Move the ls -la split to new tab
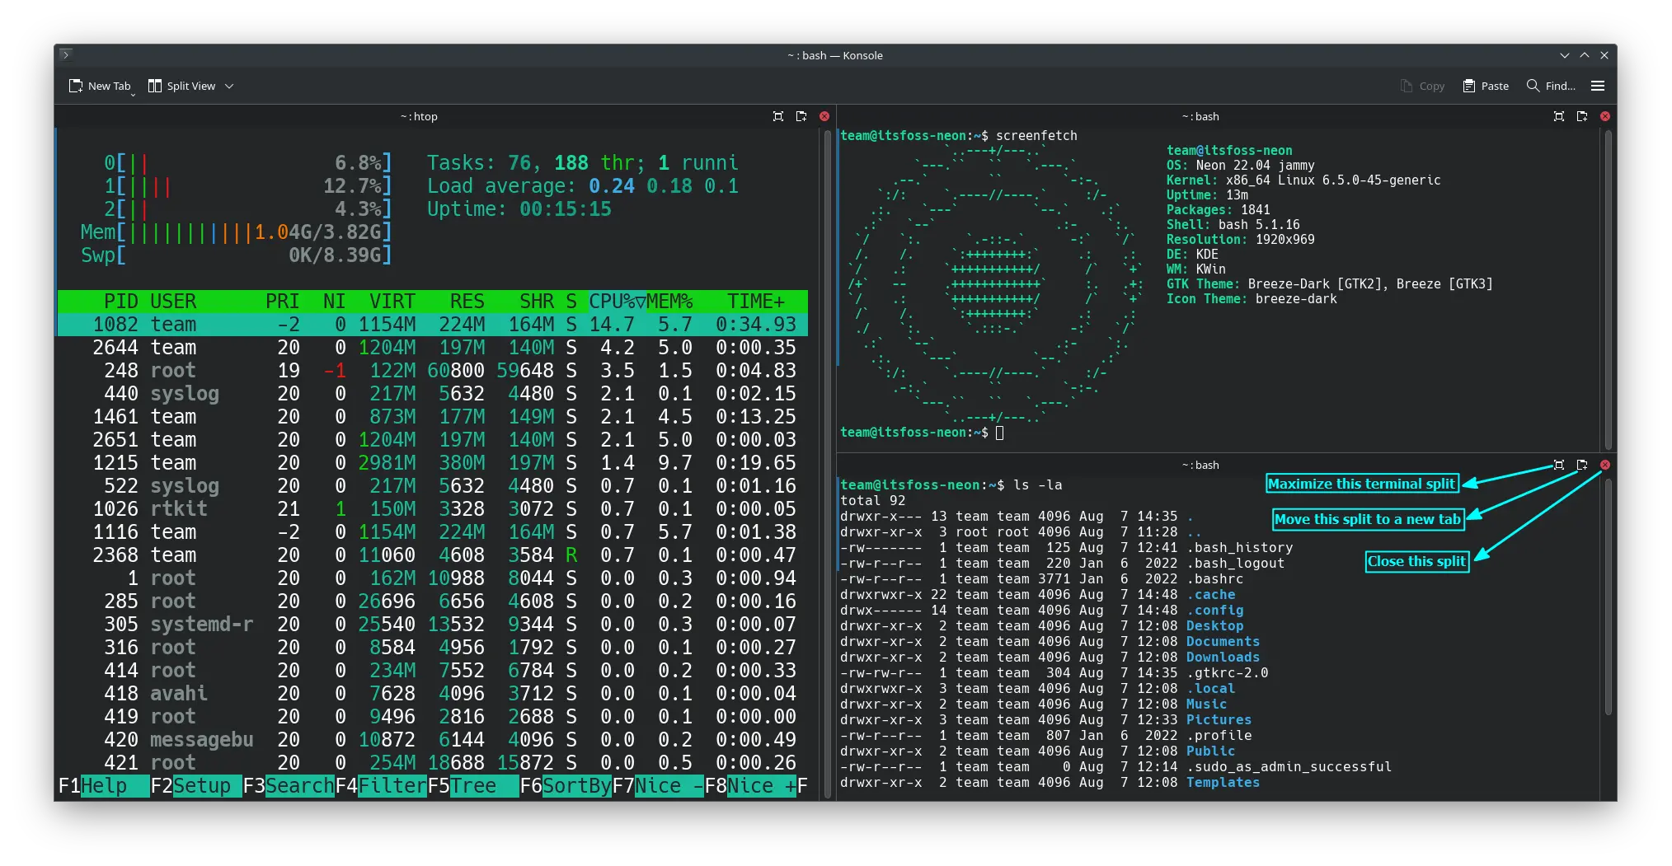 (1581, 465)
